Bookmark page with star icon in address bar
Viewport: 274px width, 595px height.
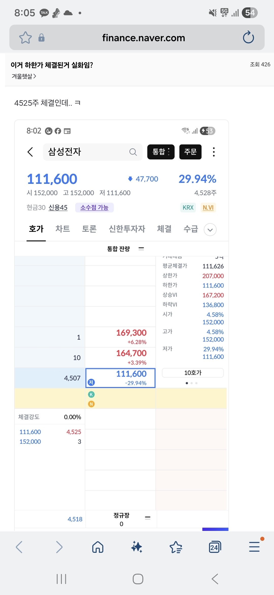click(25, 38)
